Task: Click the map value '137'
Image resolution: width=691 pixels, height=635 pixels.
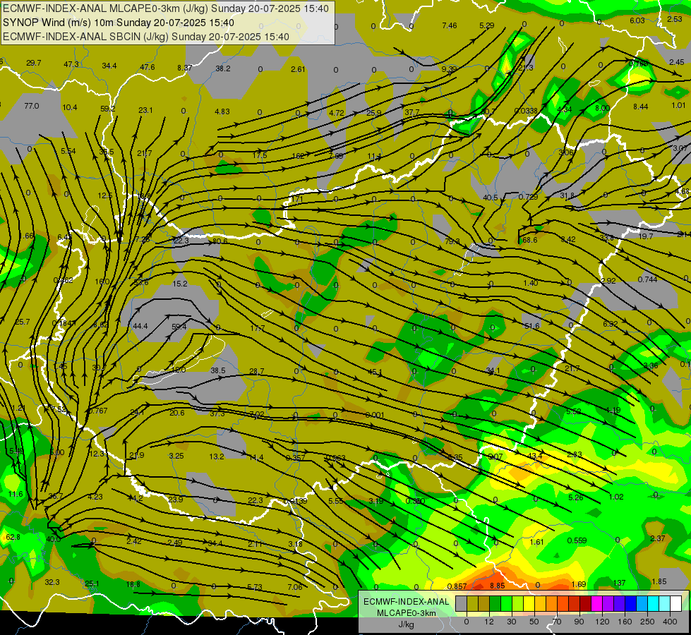Action: click(619, 583)
